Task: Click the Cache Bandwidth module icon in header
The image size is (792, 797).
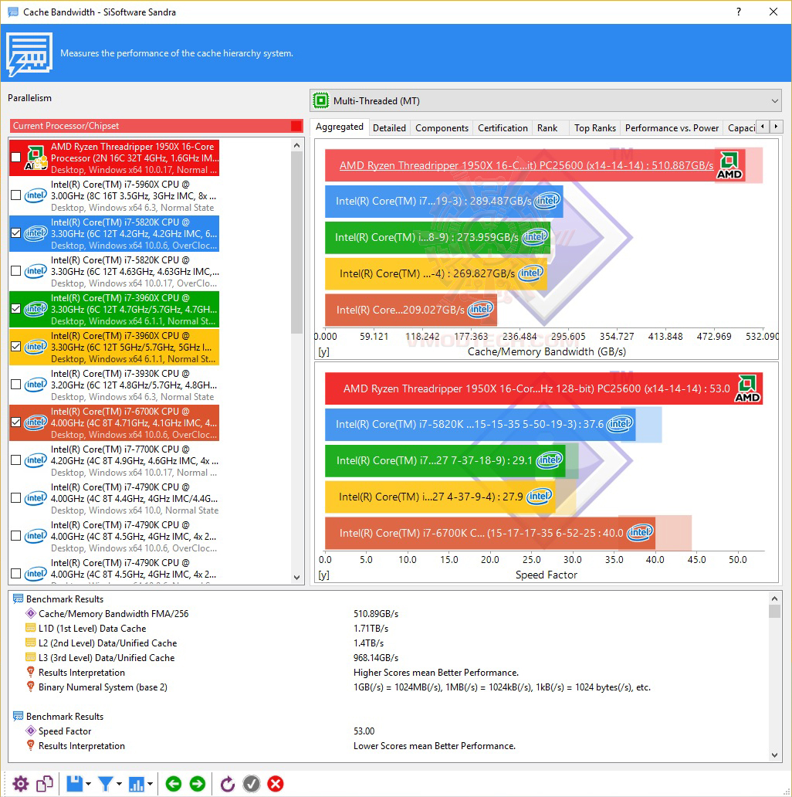Action: (29, 53)
